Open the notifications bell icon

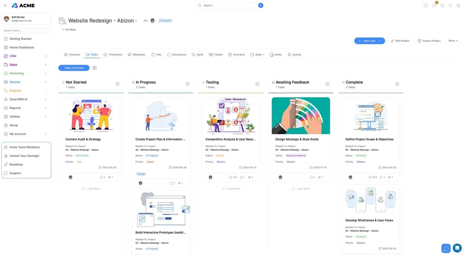pos(450,6)
